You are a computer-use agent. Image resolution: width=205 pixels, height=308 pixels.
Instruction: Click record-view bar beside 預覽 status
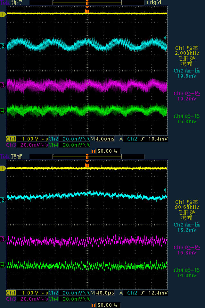[87, 157]
